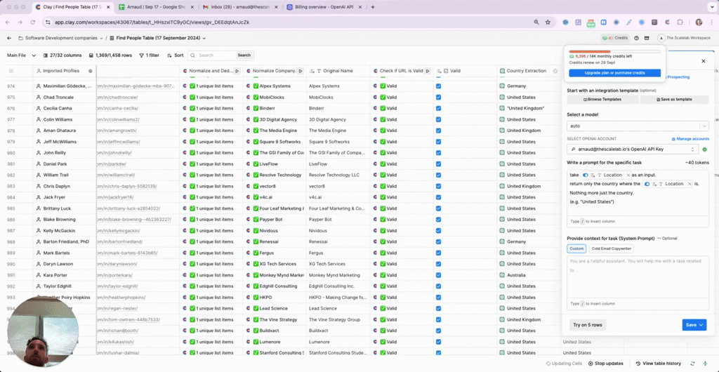Click the inbox icon beside the workspace name
The width and height of the screenshot is (719, 372).
coord(646,38)
